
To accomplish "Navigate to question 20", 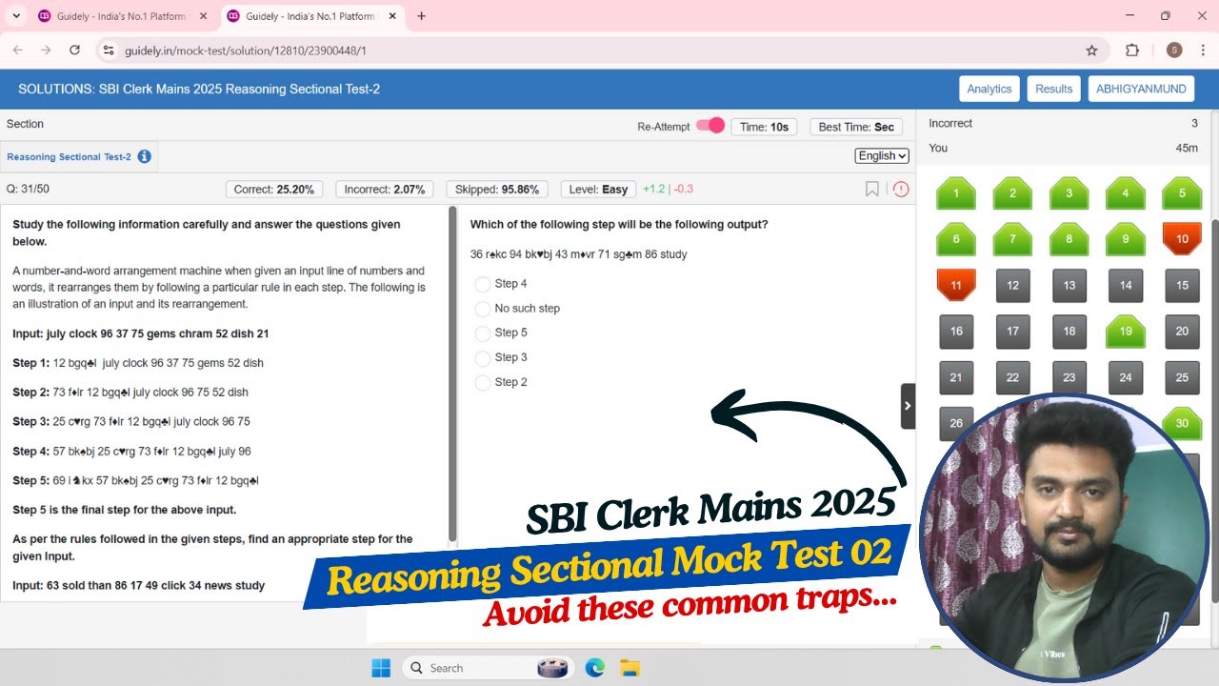I will point(1182,332).
